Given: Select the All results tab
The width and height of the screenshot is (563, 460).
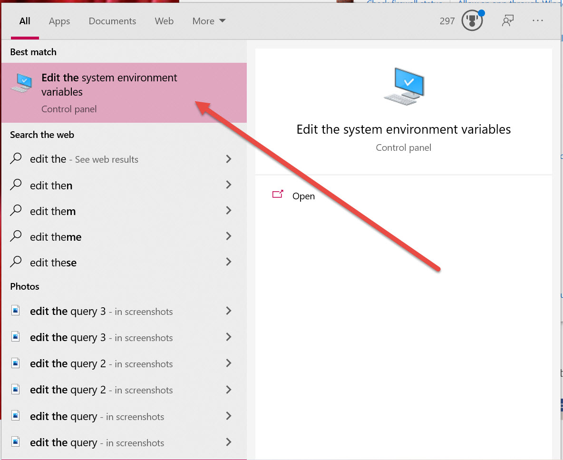Looking at the screenshot, I should (25, 21).
